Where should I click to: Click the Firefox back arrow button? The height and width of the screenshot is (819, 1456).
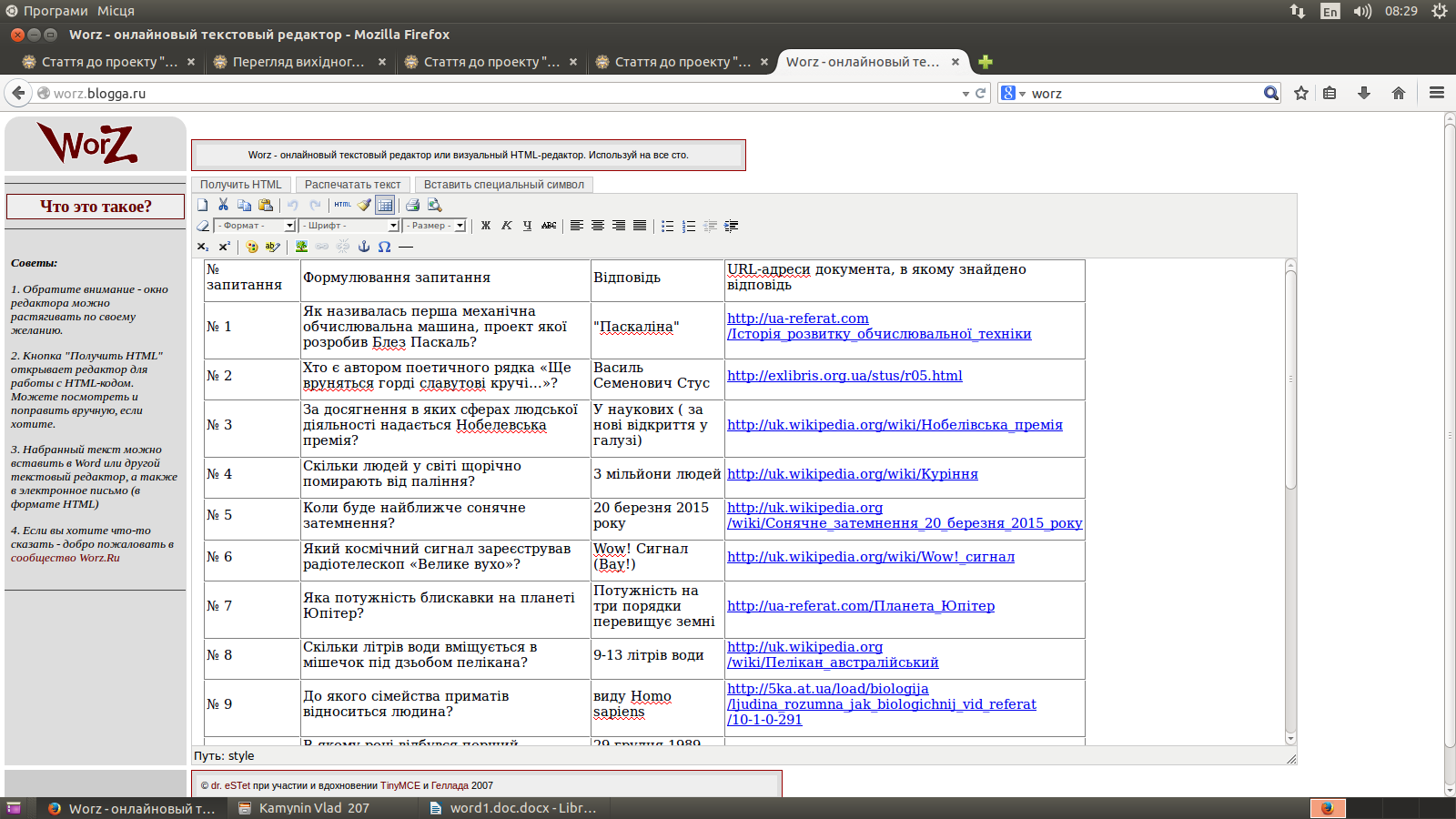(18, 93)
